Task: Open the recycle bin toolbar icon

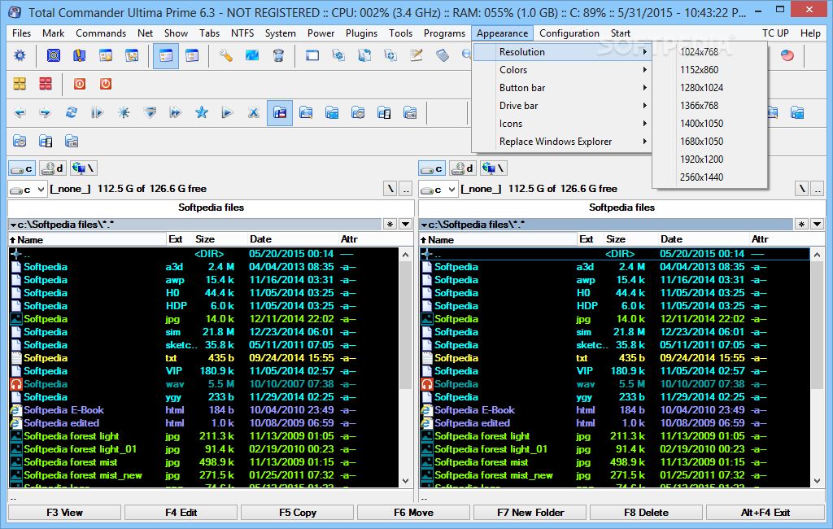Action: pyautogui.click(x=278, y=55)
